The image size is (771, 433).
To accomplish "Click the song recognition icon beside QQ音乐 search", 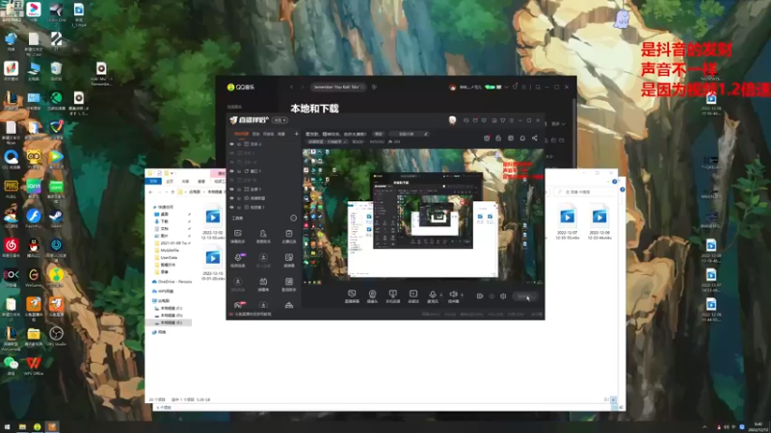I will pyautogui.click(x=374, y=87).
